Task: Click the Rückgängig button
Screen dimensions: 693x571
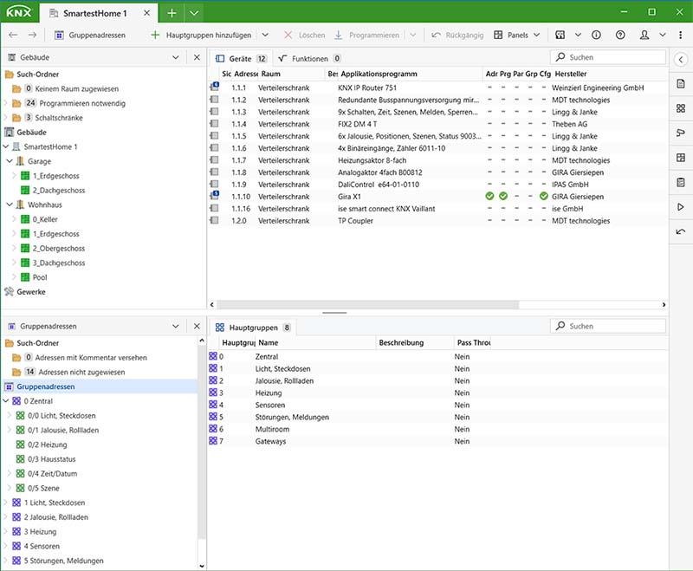Action: tap(457, 35)
